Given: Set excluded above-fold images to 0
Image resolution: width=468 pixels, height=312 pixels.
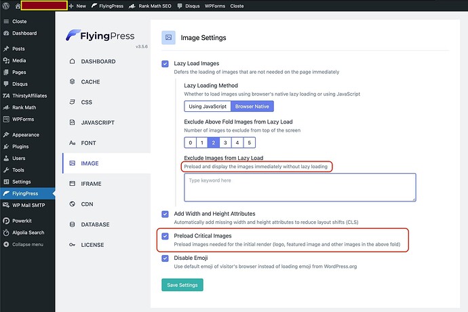Looking at the screenshot, I should coord(190,142).
